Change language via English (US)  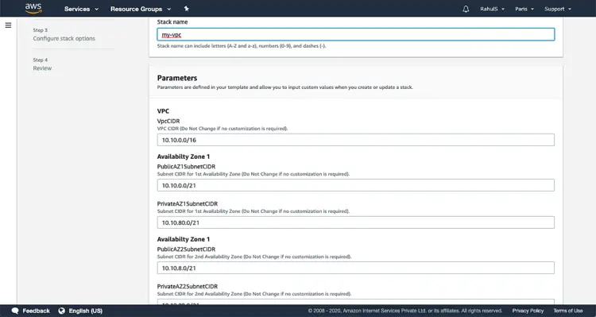[x=86, y=311]
